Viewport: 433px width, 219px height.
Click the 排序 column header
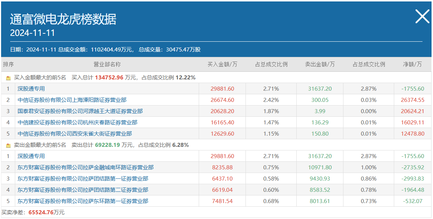coord(8,65)
